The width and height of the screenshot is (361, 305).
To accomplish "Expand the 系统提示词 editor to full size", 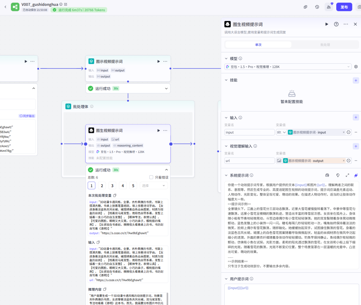I will tap(347, 175).
